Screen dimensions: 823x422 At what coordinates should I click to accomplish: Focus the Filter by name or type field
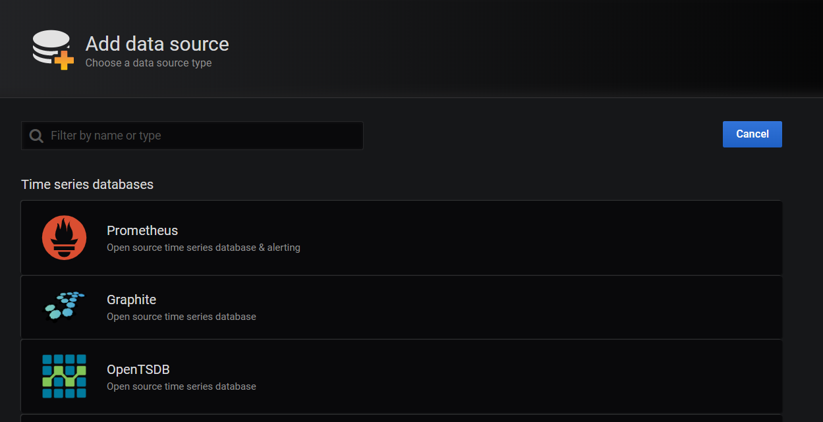coord(192,136)
